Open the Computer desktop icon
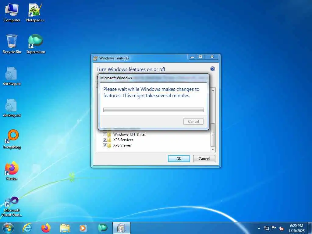This screenshot has width=312, height=234. pyautogui.click(x=12, y=12)
